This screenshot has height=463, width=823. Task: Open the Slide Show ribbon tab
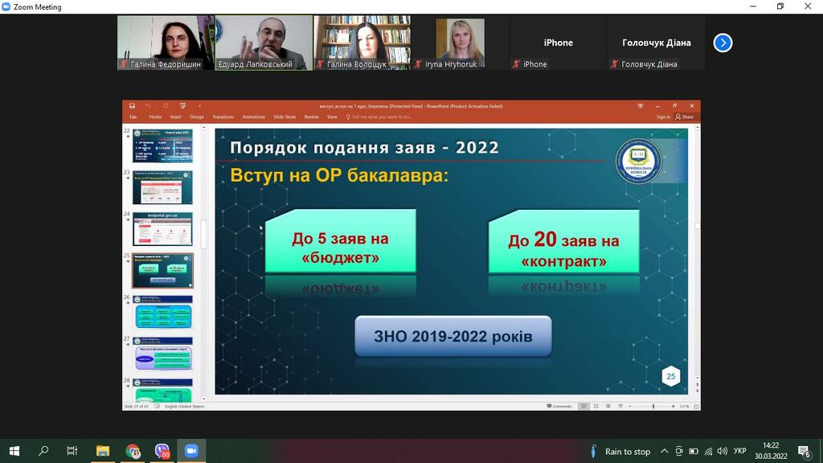[x=285, y=117]
